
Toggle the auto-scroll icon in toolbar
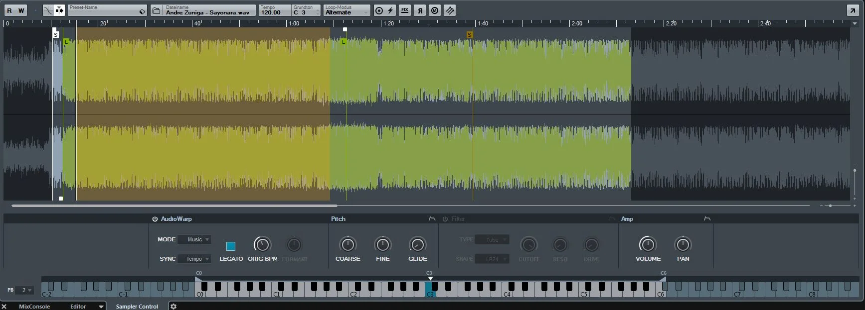click(x=59, y=10)
